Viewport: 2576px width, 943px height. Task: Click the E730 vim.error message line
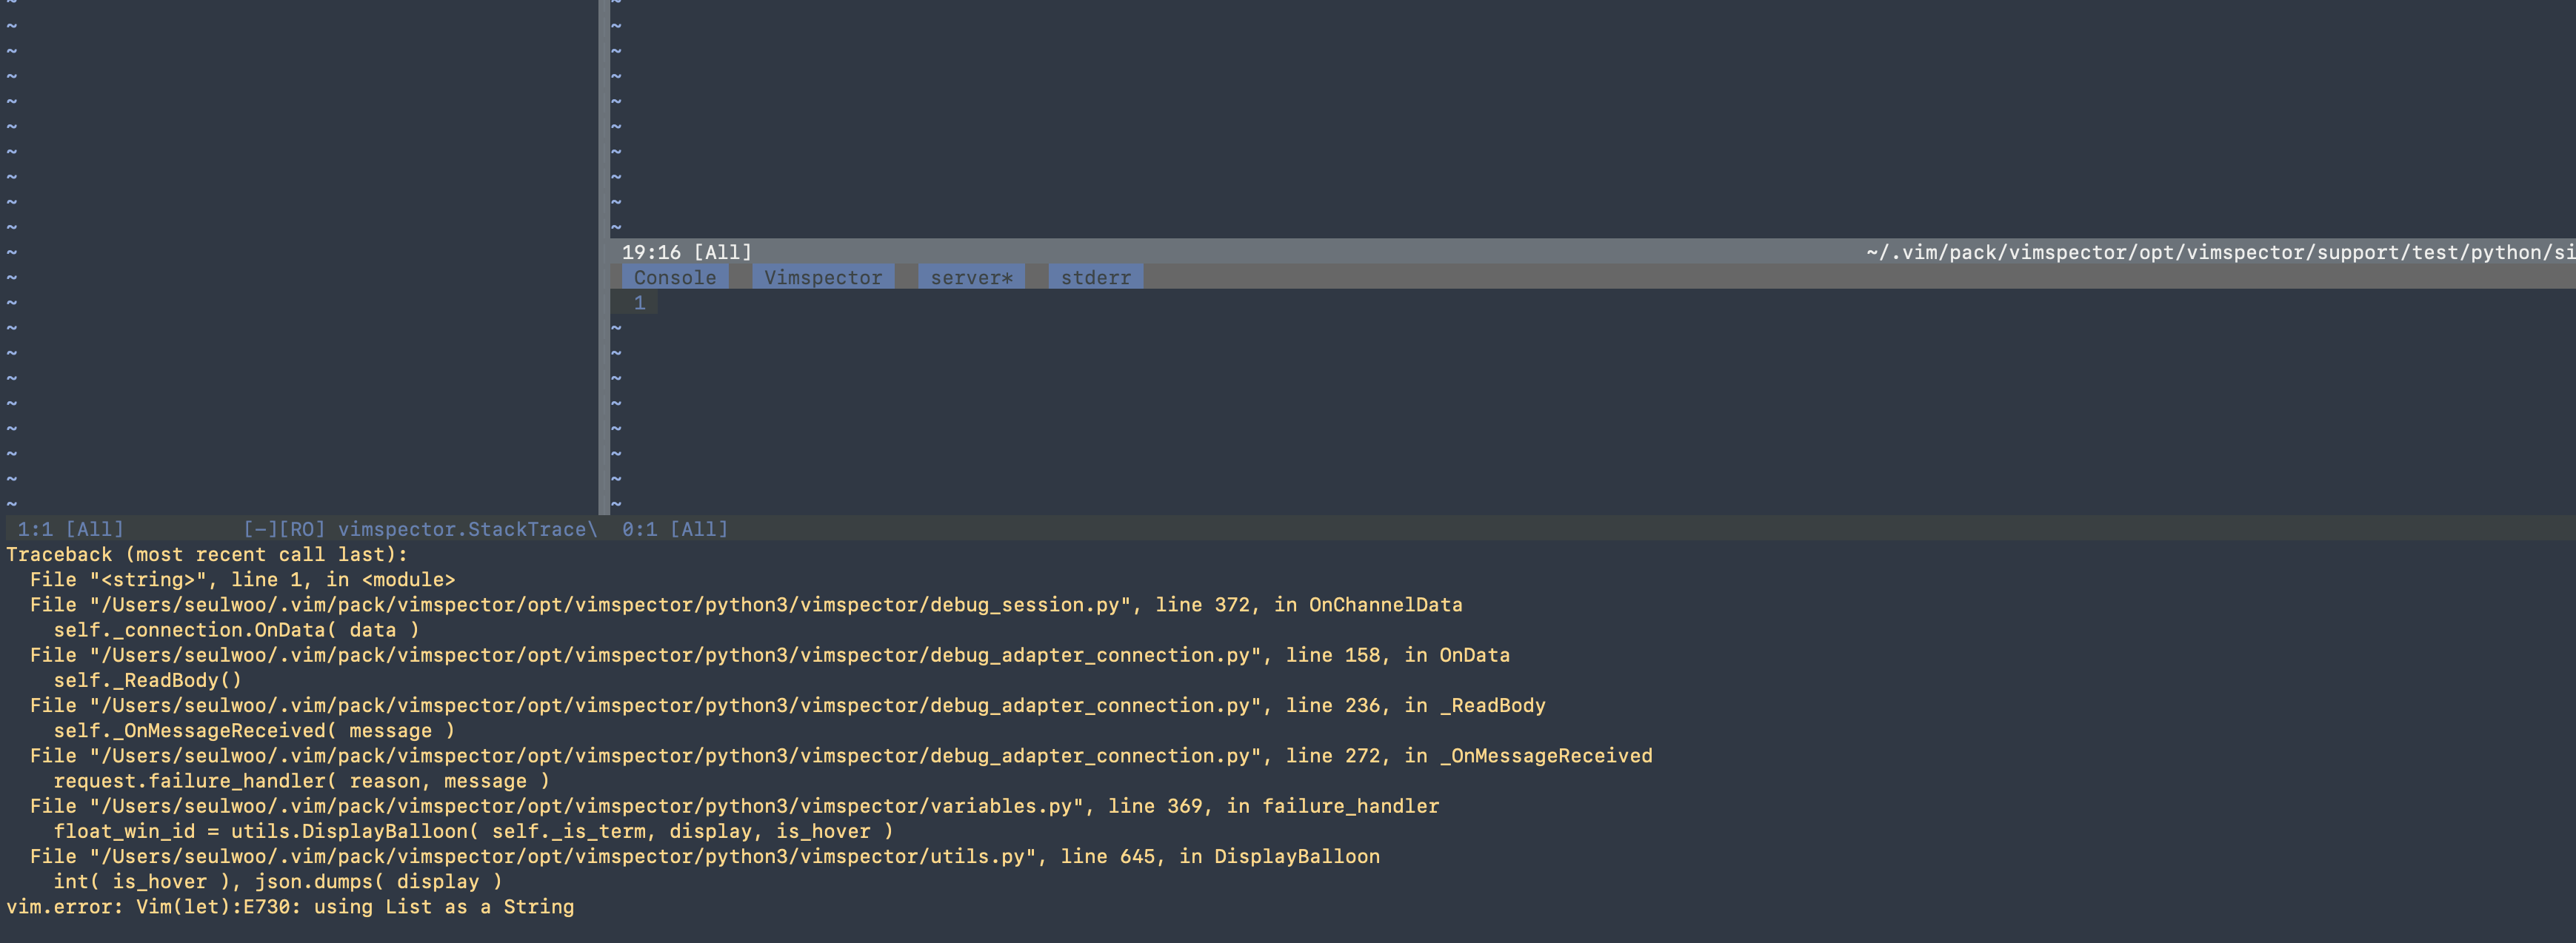[290, 907]
